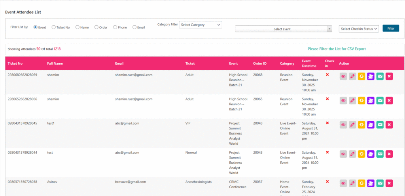Email the attendee with ticket 0280431378928044
Viewport: 405px width, 196px height.
pos(380,154)
